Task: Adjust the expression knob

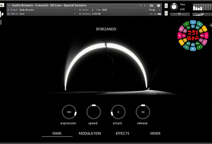Action: [69, 112]
